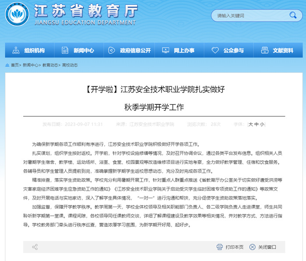Click the Jiangsu Education Department logo

click(17, 14)
